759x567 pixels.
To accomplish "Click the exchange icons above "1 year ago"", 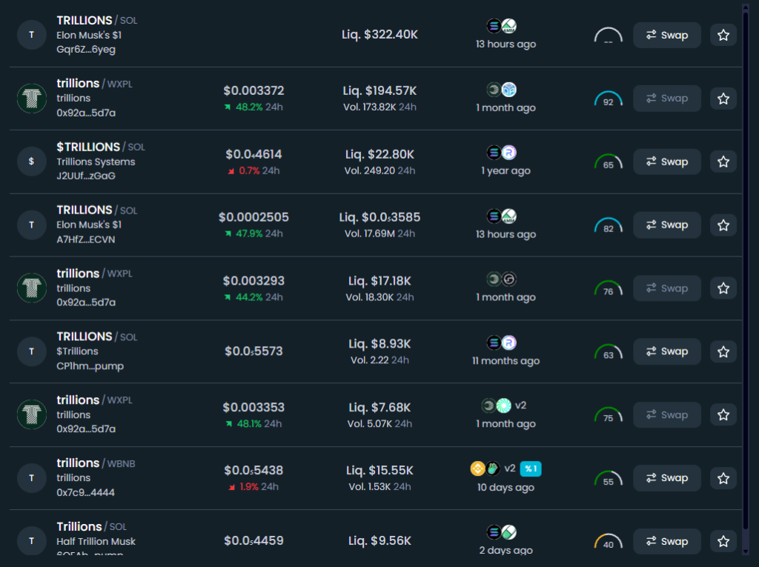I will pos(501,153).
